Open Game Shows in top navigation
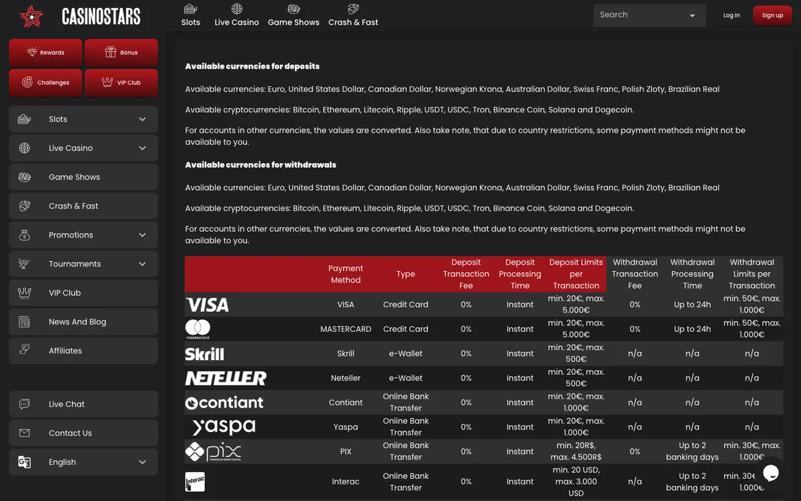 pos(294,15)
